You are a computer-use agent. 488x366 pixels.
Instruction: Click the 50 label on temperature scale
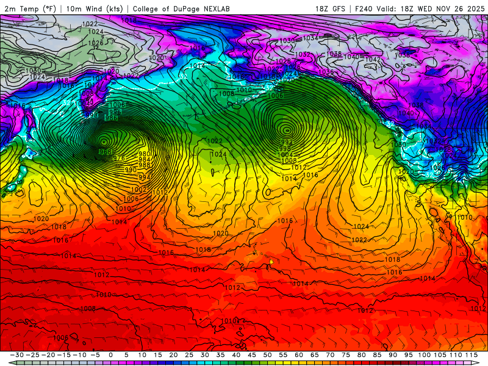click(x=267, y=355)
